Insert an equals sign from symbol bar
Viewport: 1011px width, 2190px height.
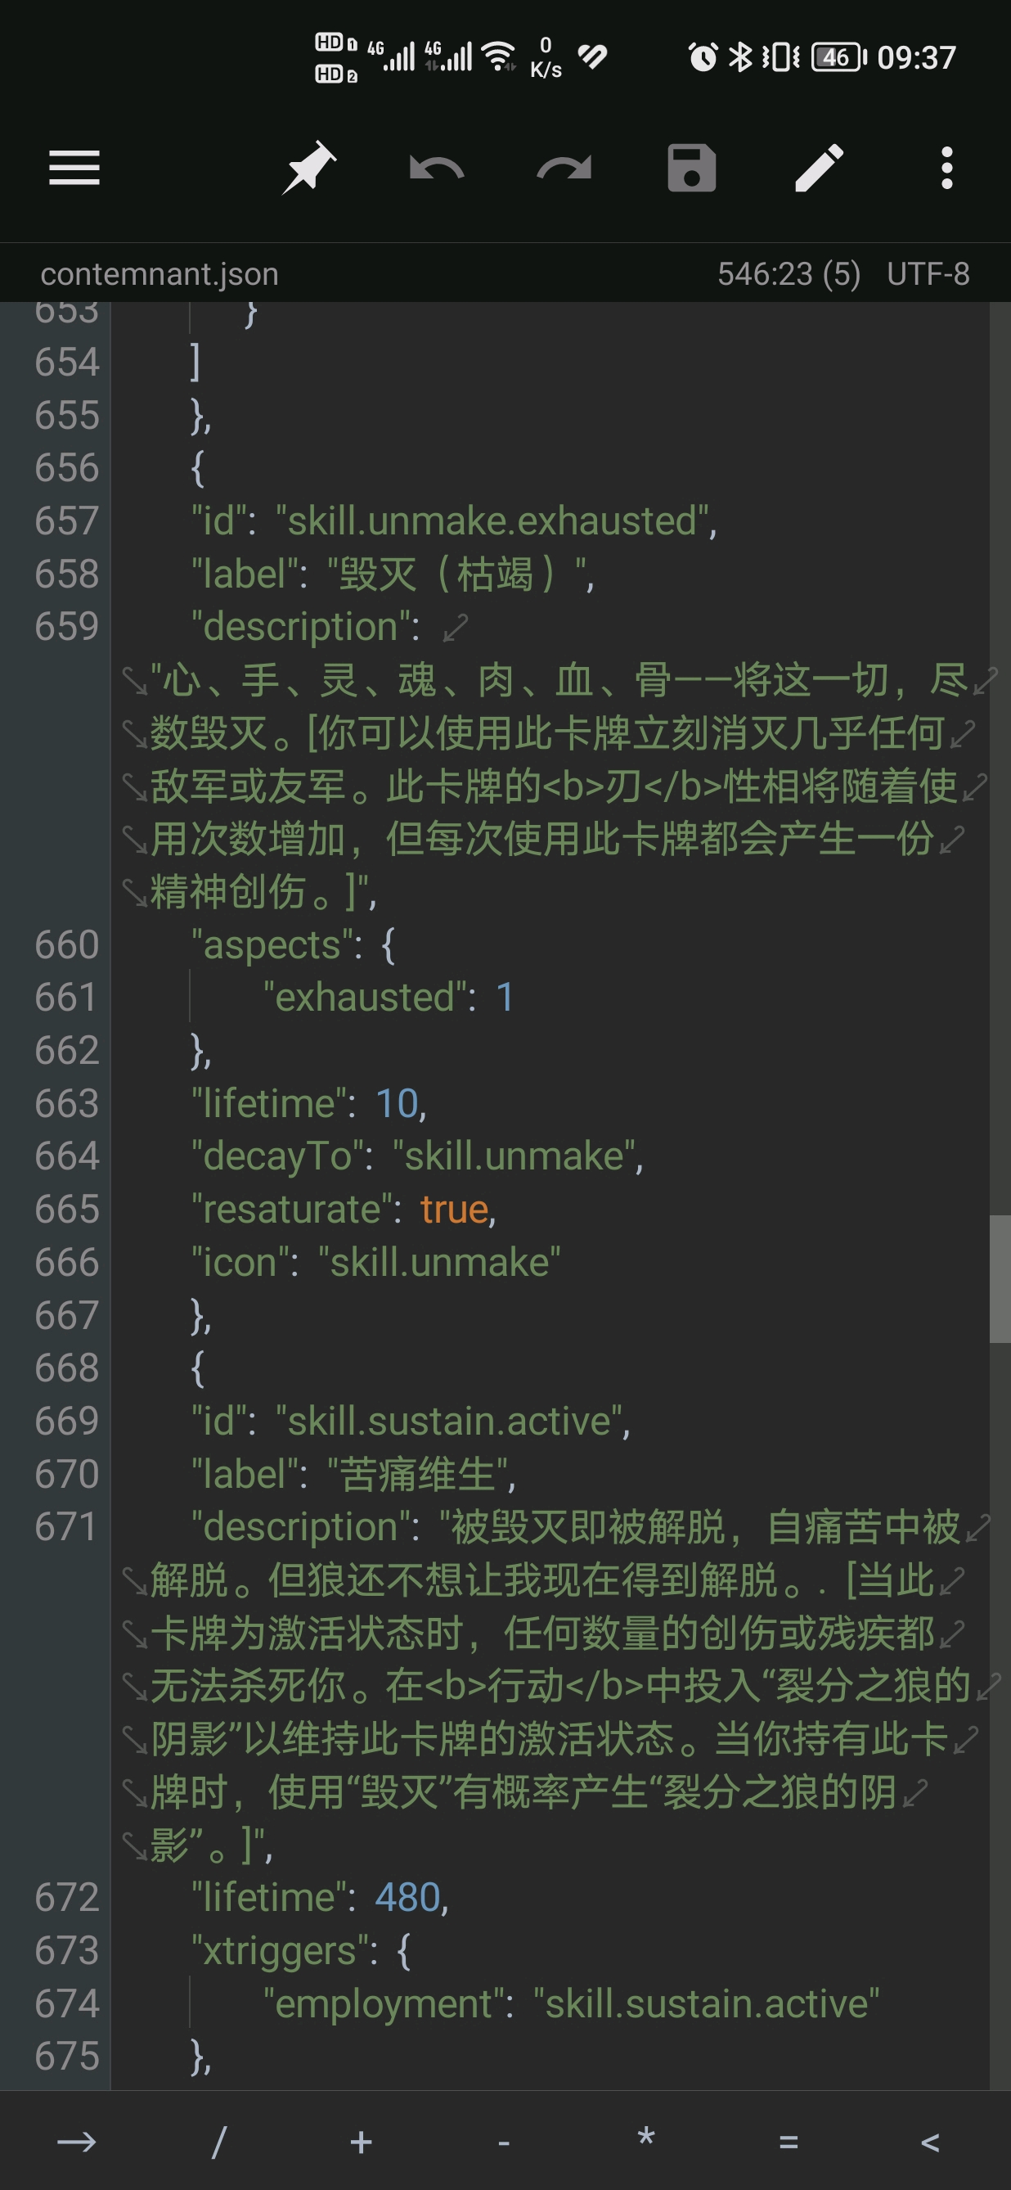point(789,2142)
